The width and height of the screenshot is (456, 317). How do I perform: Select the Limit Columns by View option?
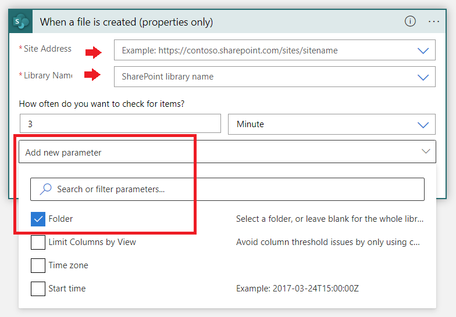point(92,242)
